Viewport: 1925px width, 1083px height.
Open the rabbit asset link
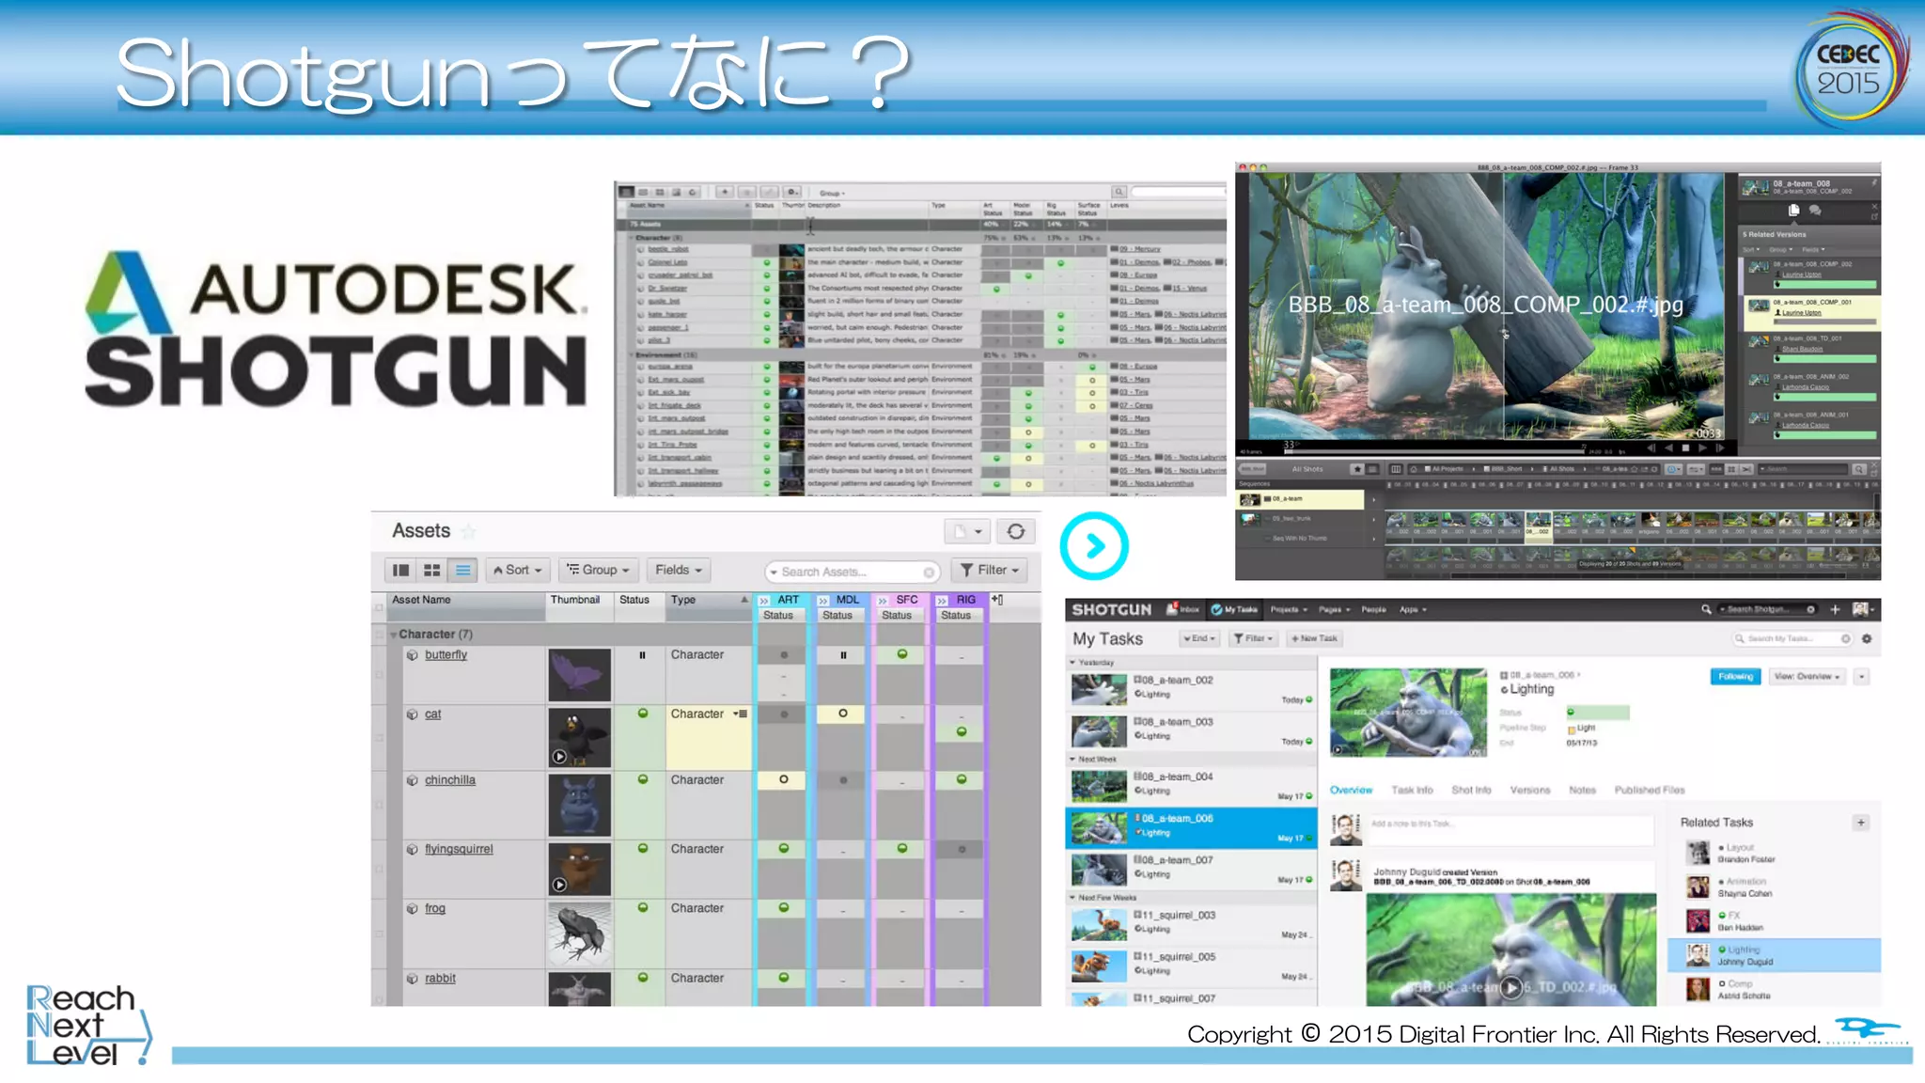440,978
